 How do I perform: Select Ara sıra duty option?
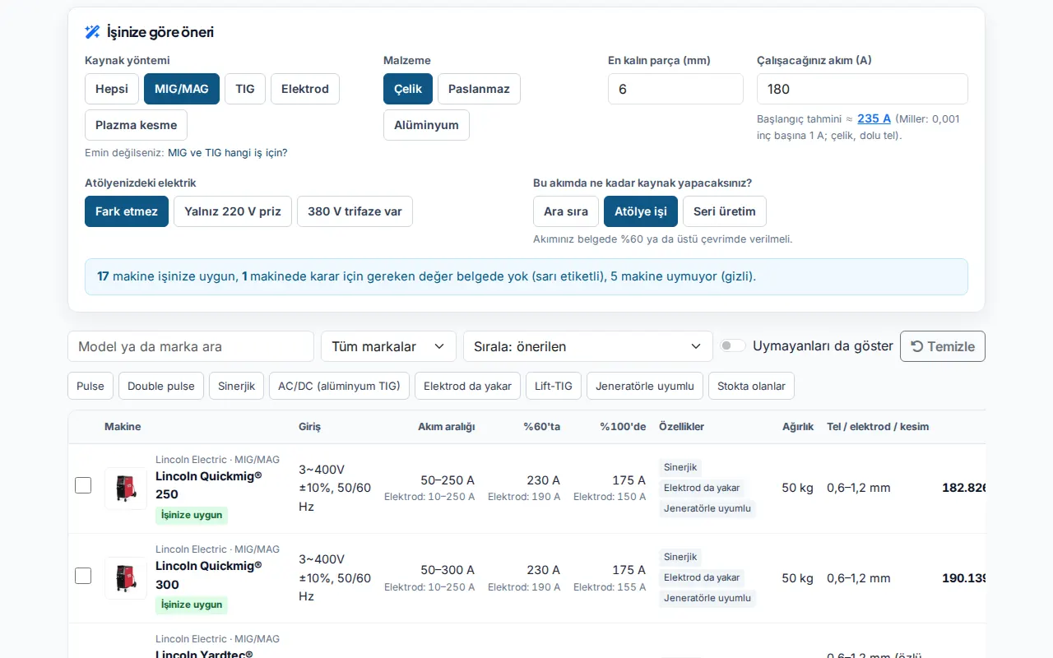[566, 211]
